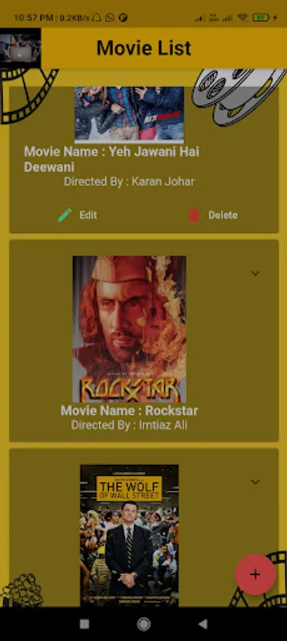
Task: Open the Rockstar movie poster
Action: [x=129, y=329]
